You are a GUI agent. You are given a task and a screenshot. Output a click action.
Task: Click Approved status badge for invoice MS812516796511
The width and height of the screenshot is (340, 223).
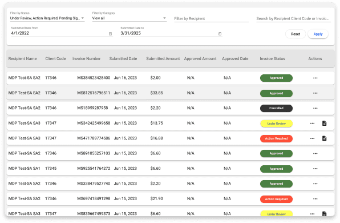pos(276,93)
